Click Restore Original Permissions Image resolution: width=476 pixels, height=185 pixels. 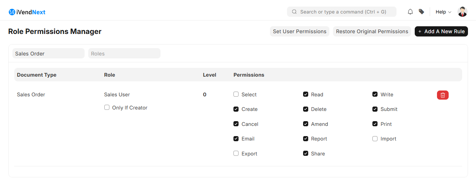point(372,31)
